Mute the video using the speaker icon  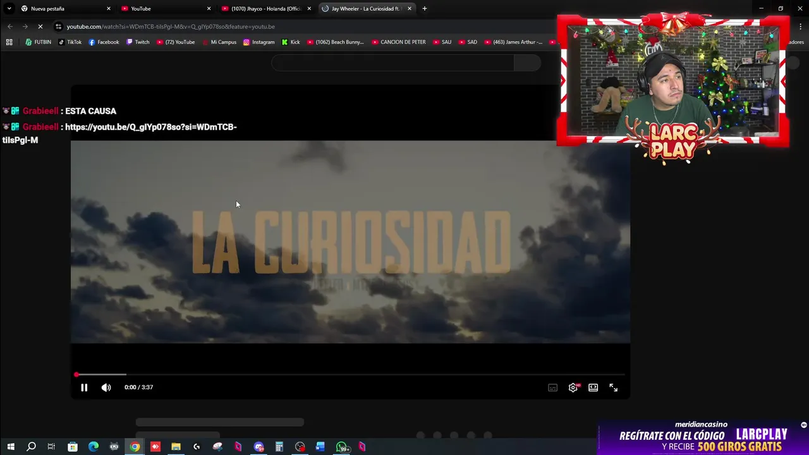106,387
